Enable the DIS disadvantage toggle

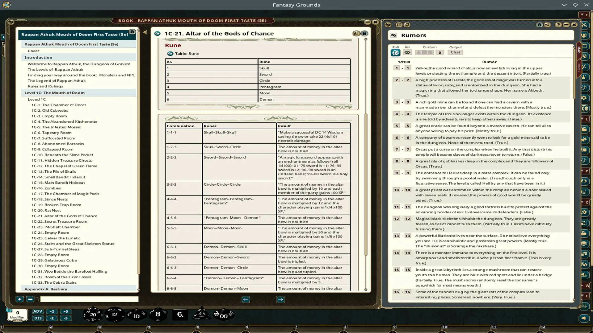click(x=38, y=318)
